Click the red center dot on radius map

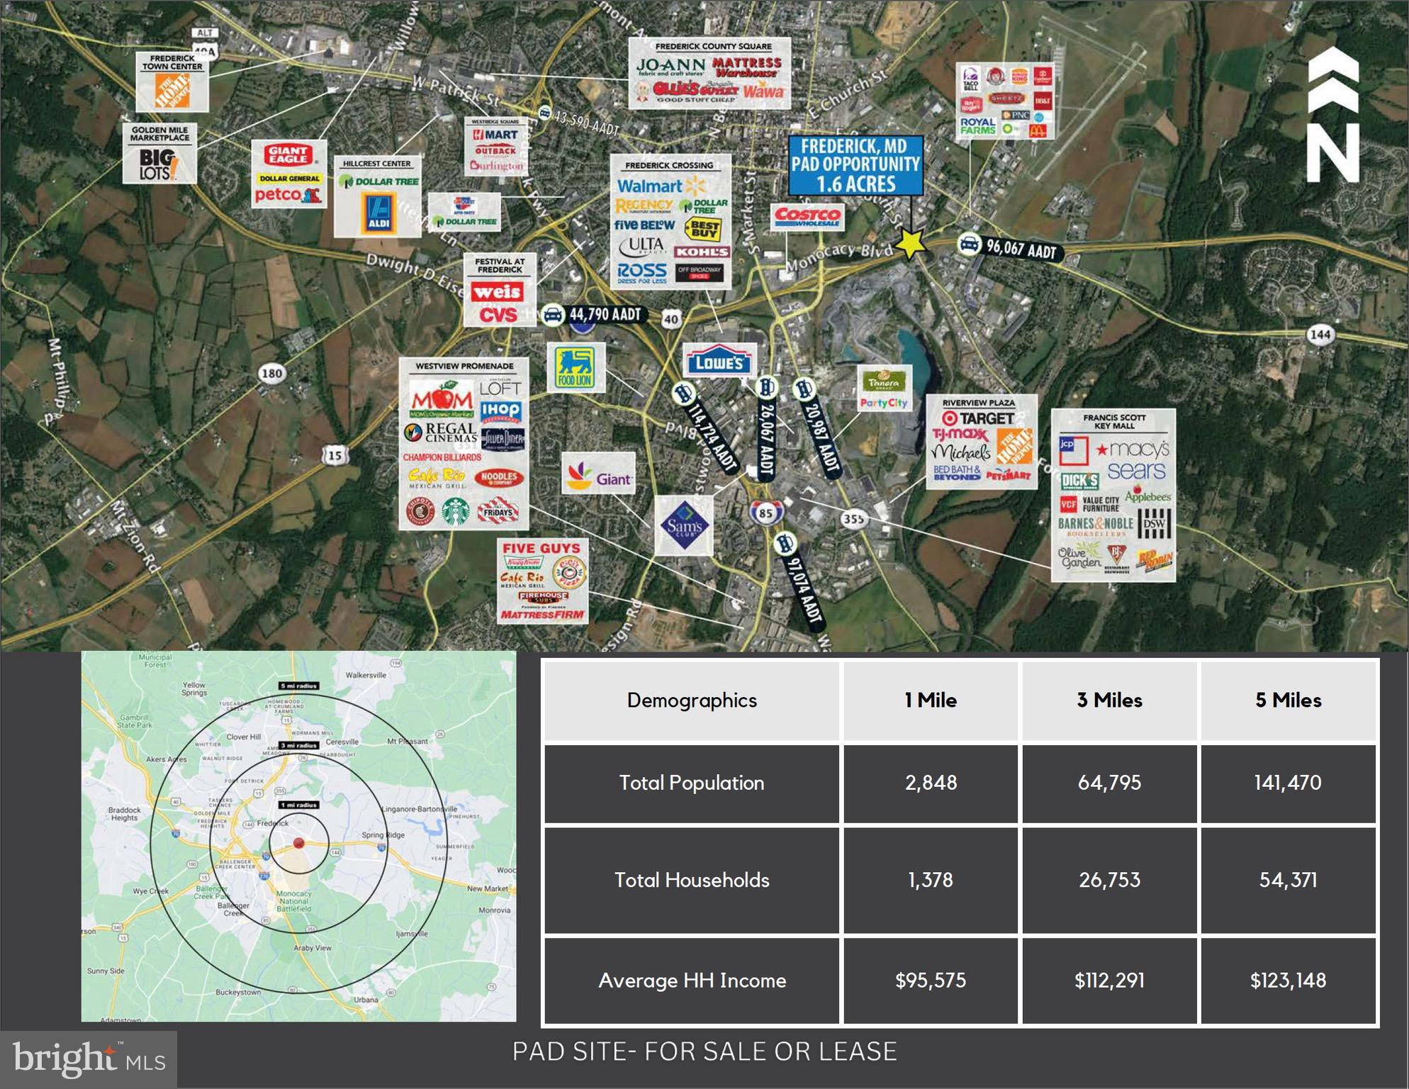tap(299, 843)
